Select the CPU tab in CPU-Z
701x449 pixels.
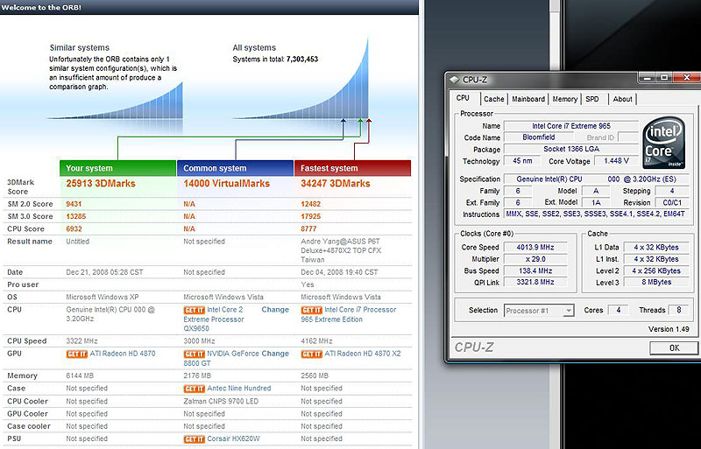464,98
